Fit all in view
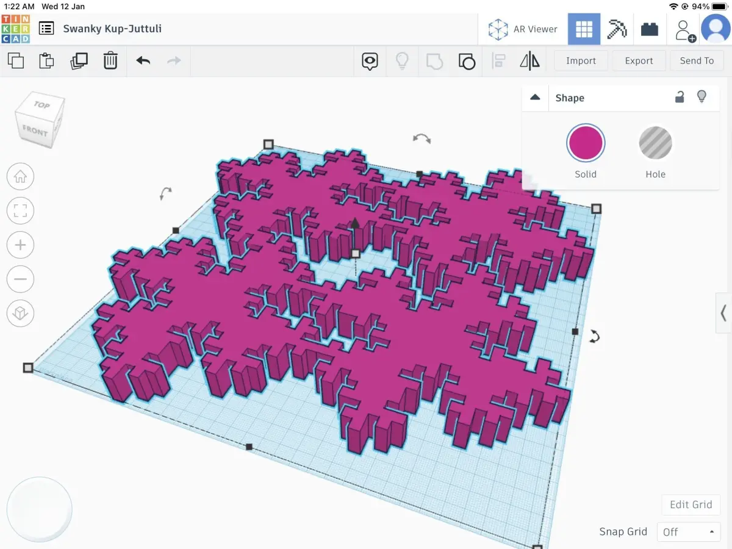Viewport: 732px width, 549px height. pyautogui.click(x=20, y=211)
